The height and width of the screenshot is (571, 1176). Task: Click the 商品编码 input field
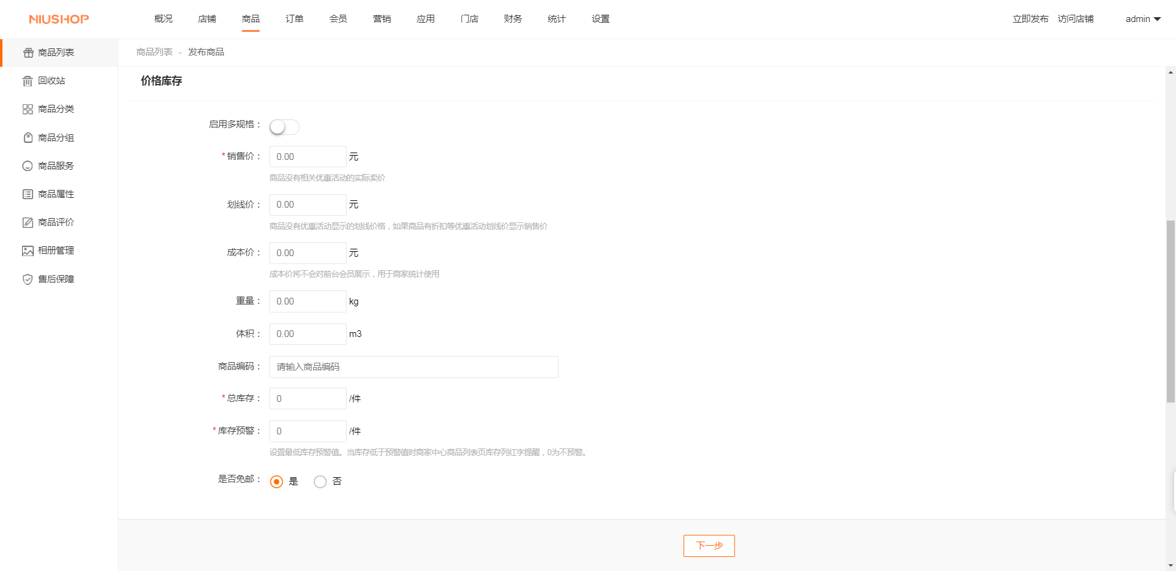coord(414,367)
